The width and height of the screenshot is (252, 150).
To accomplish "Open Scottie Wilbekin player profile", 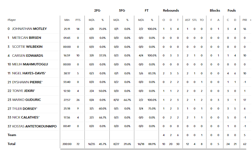I will pyautogui.click(x=27, y=47).
